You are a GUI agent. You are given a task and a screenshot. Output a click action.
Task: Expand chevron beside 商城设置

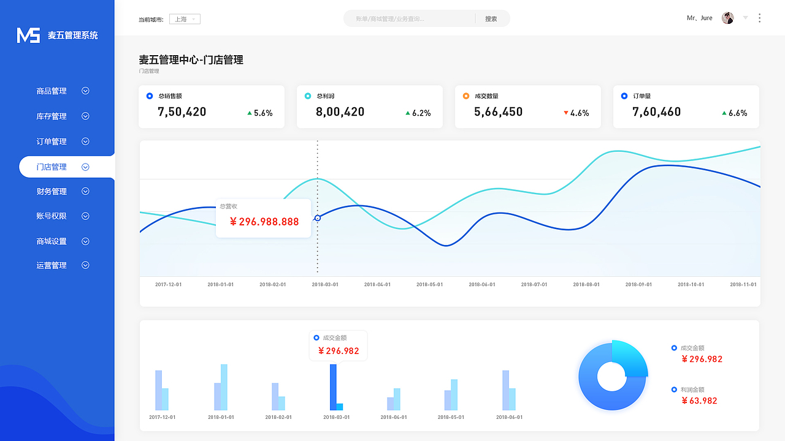point(86,241)
